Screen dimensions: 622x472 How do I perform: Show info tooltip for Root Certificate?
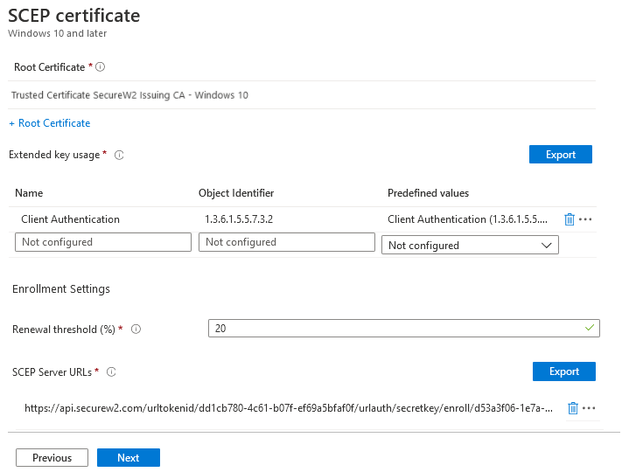(x=101, y=67)
